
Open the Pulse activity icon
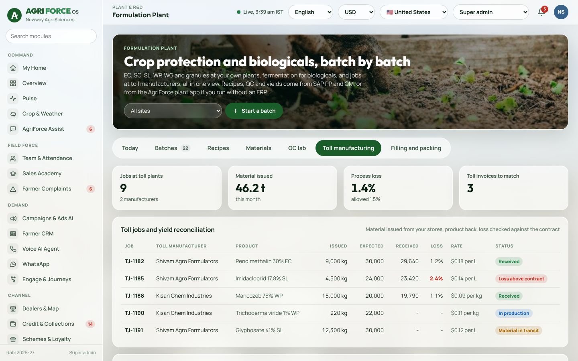coord(13,99)
